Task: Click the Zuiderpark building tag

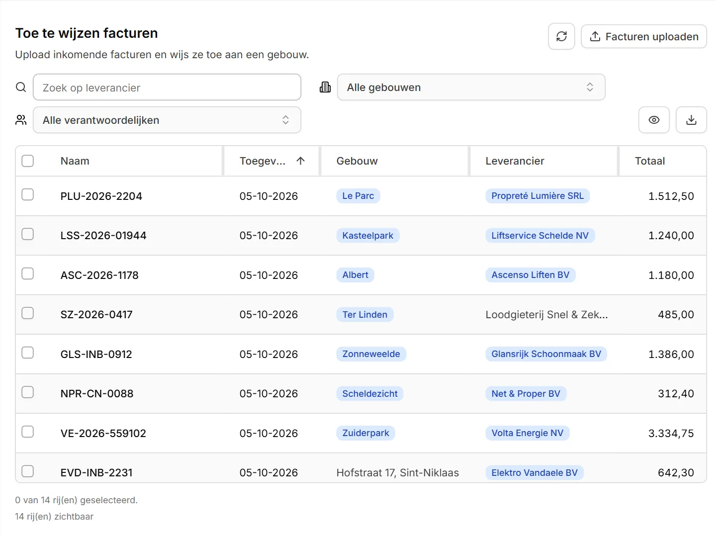Action: (365, 433)
